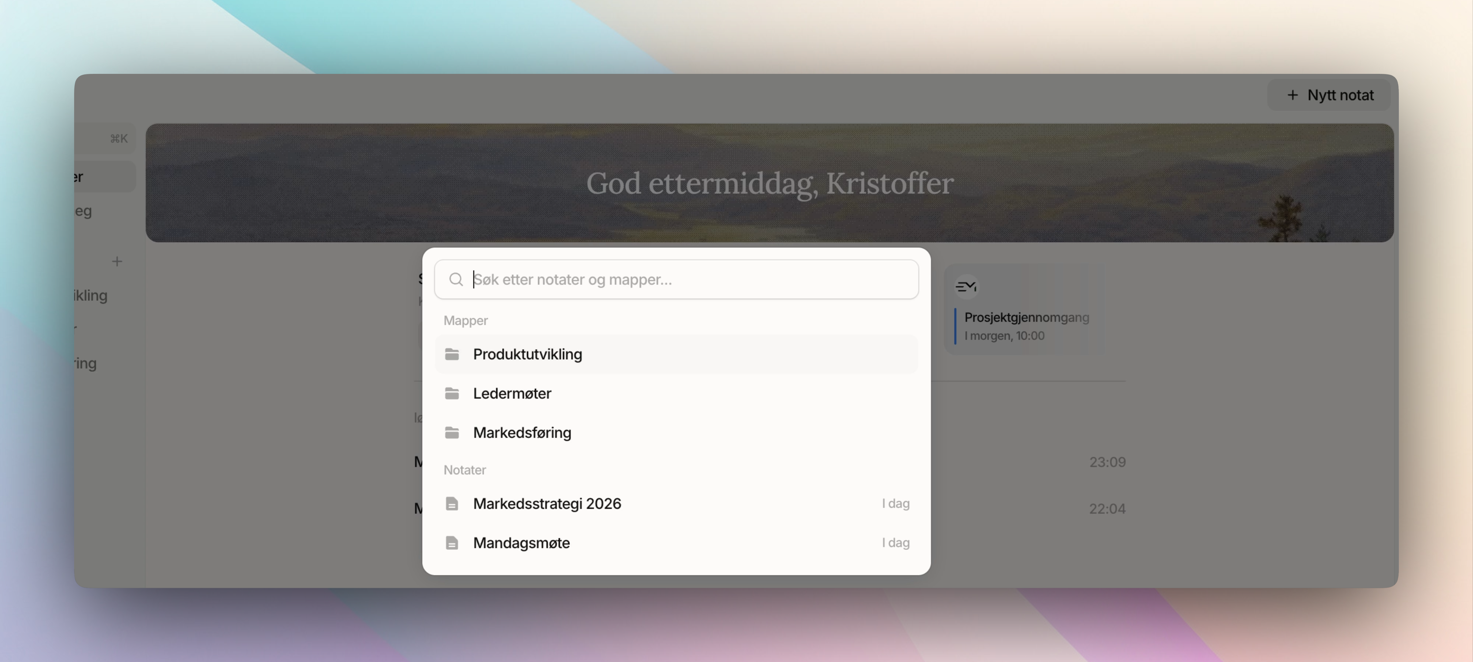Open the Markedsstrategi 2026 note
1473x662 pixels.
[x=547, y=504]
